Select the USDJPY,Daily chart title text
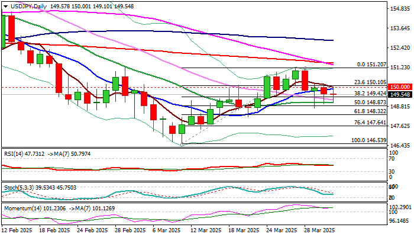The image size is (414, 237). click(x=26, y=4)
